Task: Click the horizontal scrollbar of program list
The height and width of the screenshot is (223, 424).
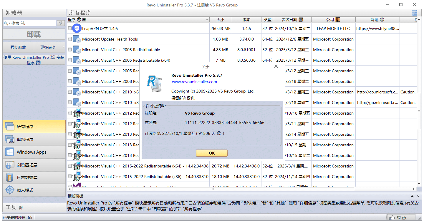Action: (x=213, y=189)
